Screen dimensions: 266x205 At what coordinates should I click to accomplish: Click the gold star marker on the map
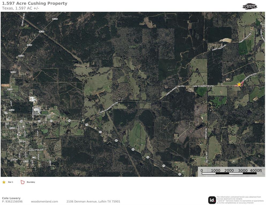[x=239, y=84]
